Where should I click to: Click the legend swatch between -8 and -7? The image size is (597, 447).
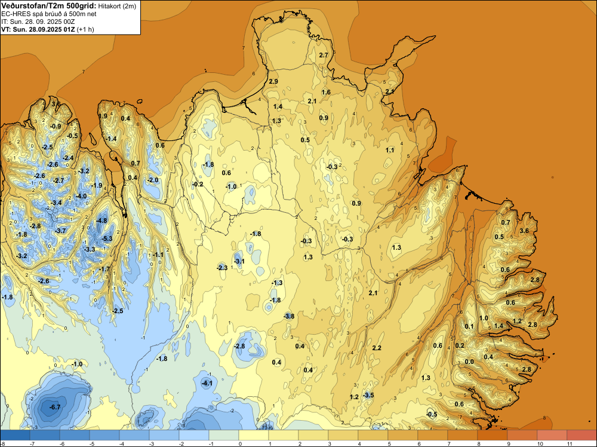[x=15, y=435]
